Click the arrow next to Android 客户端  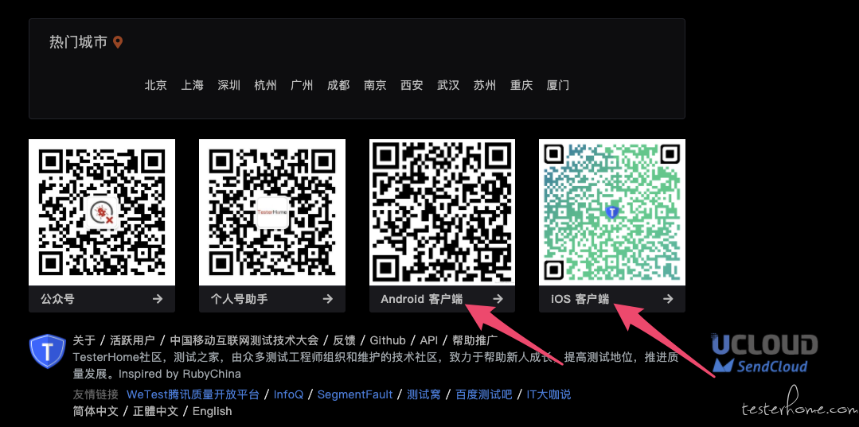coord(498,299)
